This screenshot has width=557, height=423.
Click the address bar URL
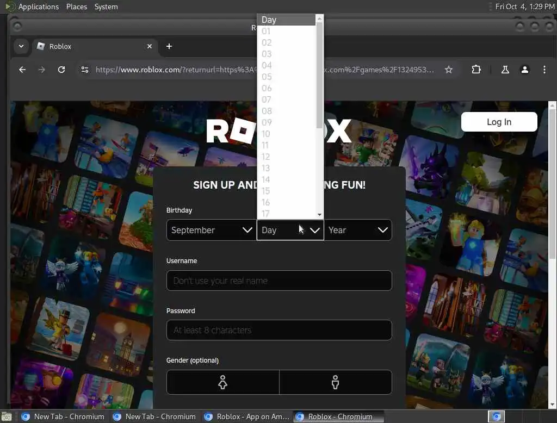[x=265, y=70]
